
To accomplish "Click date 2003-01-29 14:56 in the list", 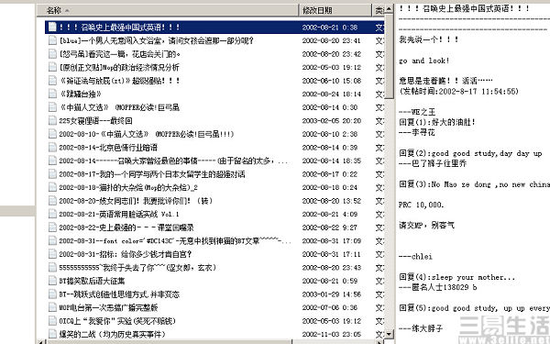I will (332, 294).
